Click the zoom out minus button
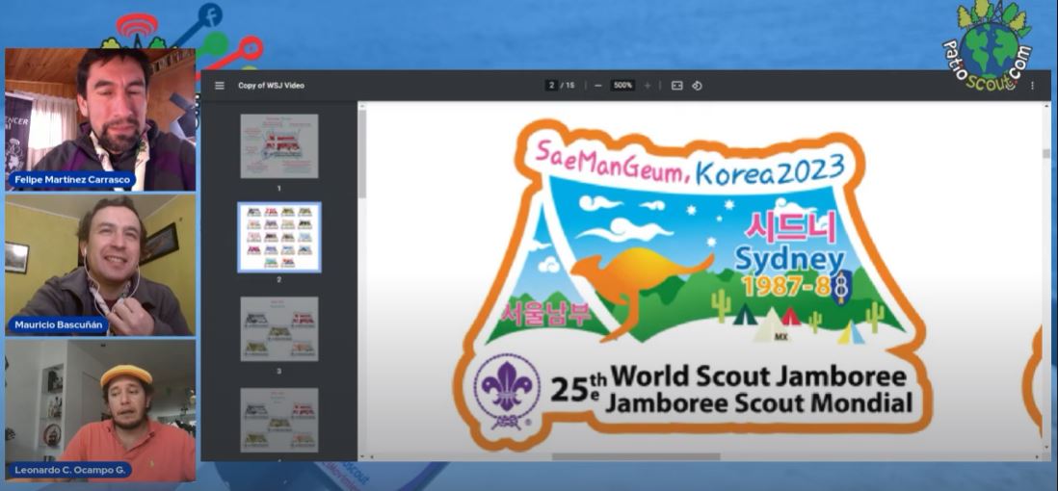The width and height of the screenshot is (1058, 491). (597, 86)
